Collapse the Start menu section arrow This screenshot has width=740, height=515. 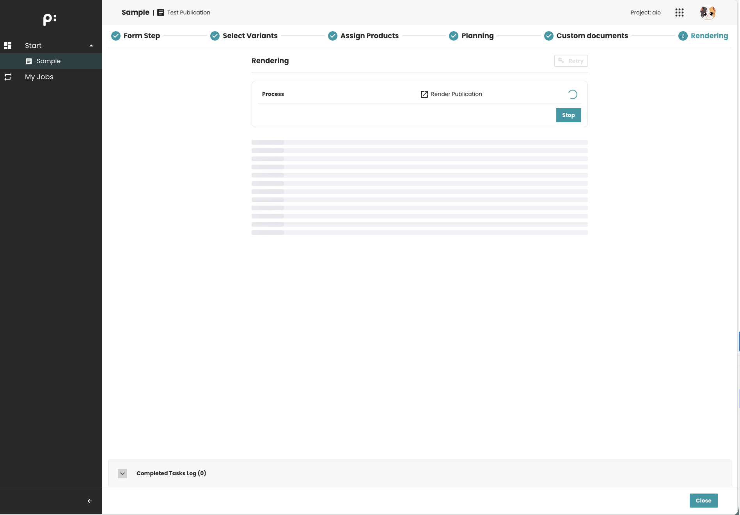click(91, 46)
